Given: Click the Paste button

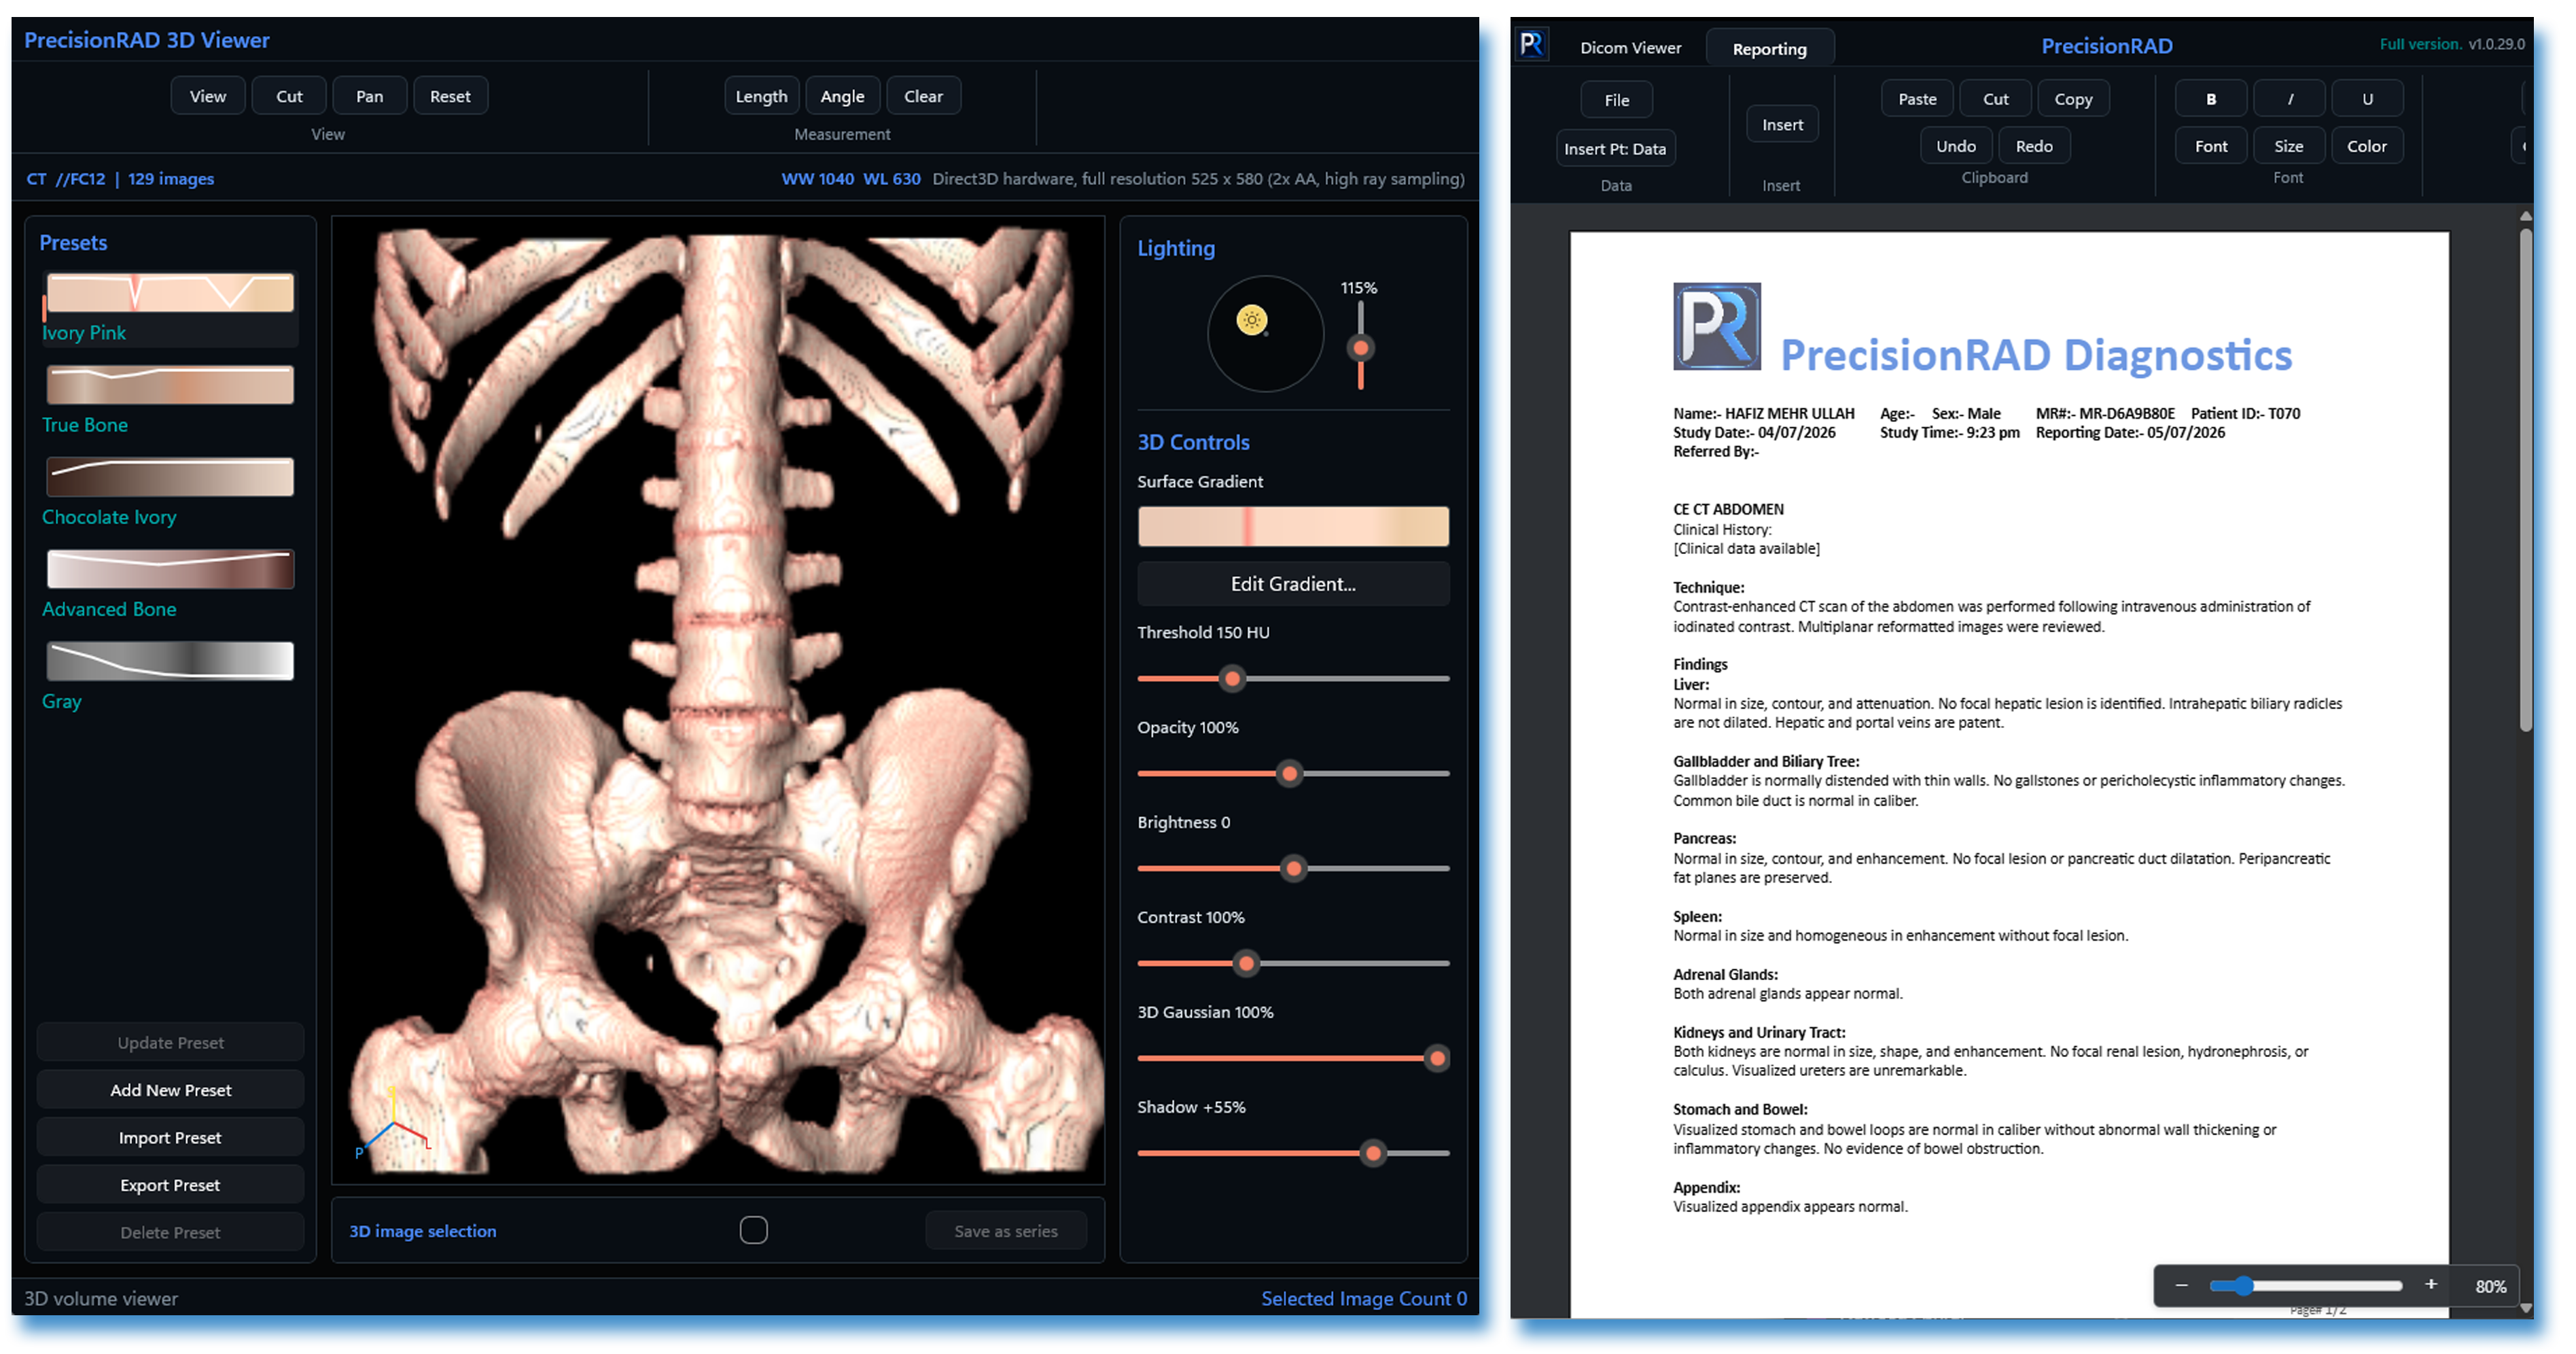Looking at the screenshot, I should click(x=1917, y=99).
